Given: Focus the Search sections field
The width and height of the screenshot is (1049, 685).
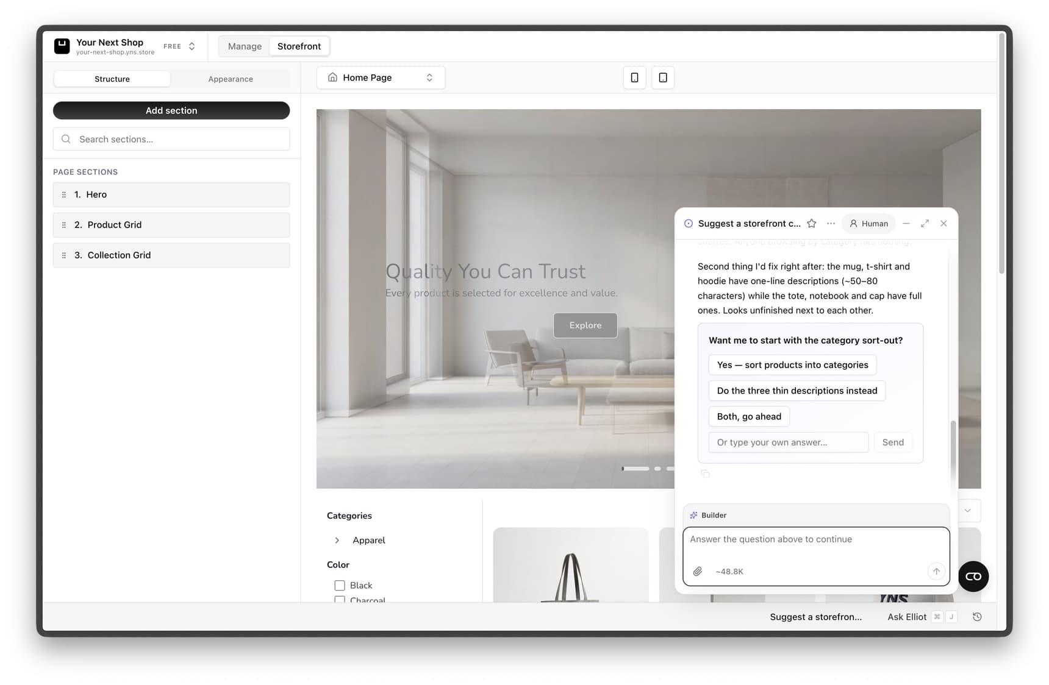Looking at the screenshot, I should pos(171,139).
